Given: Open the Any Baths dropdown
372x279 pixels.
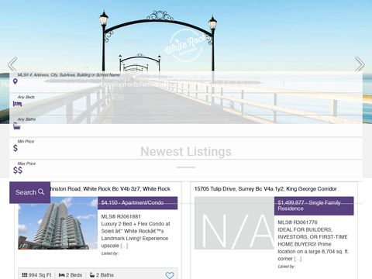Looking at the screenshot, I should (x=186, y=126).
